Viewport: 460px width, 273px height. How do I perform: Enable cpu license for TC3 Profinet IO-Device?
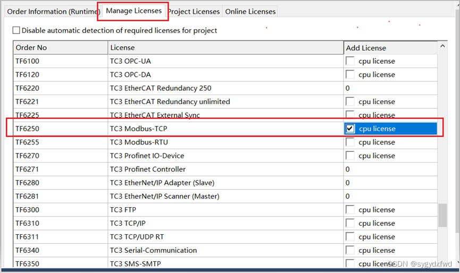point(350,156)
